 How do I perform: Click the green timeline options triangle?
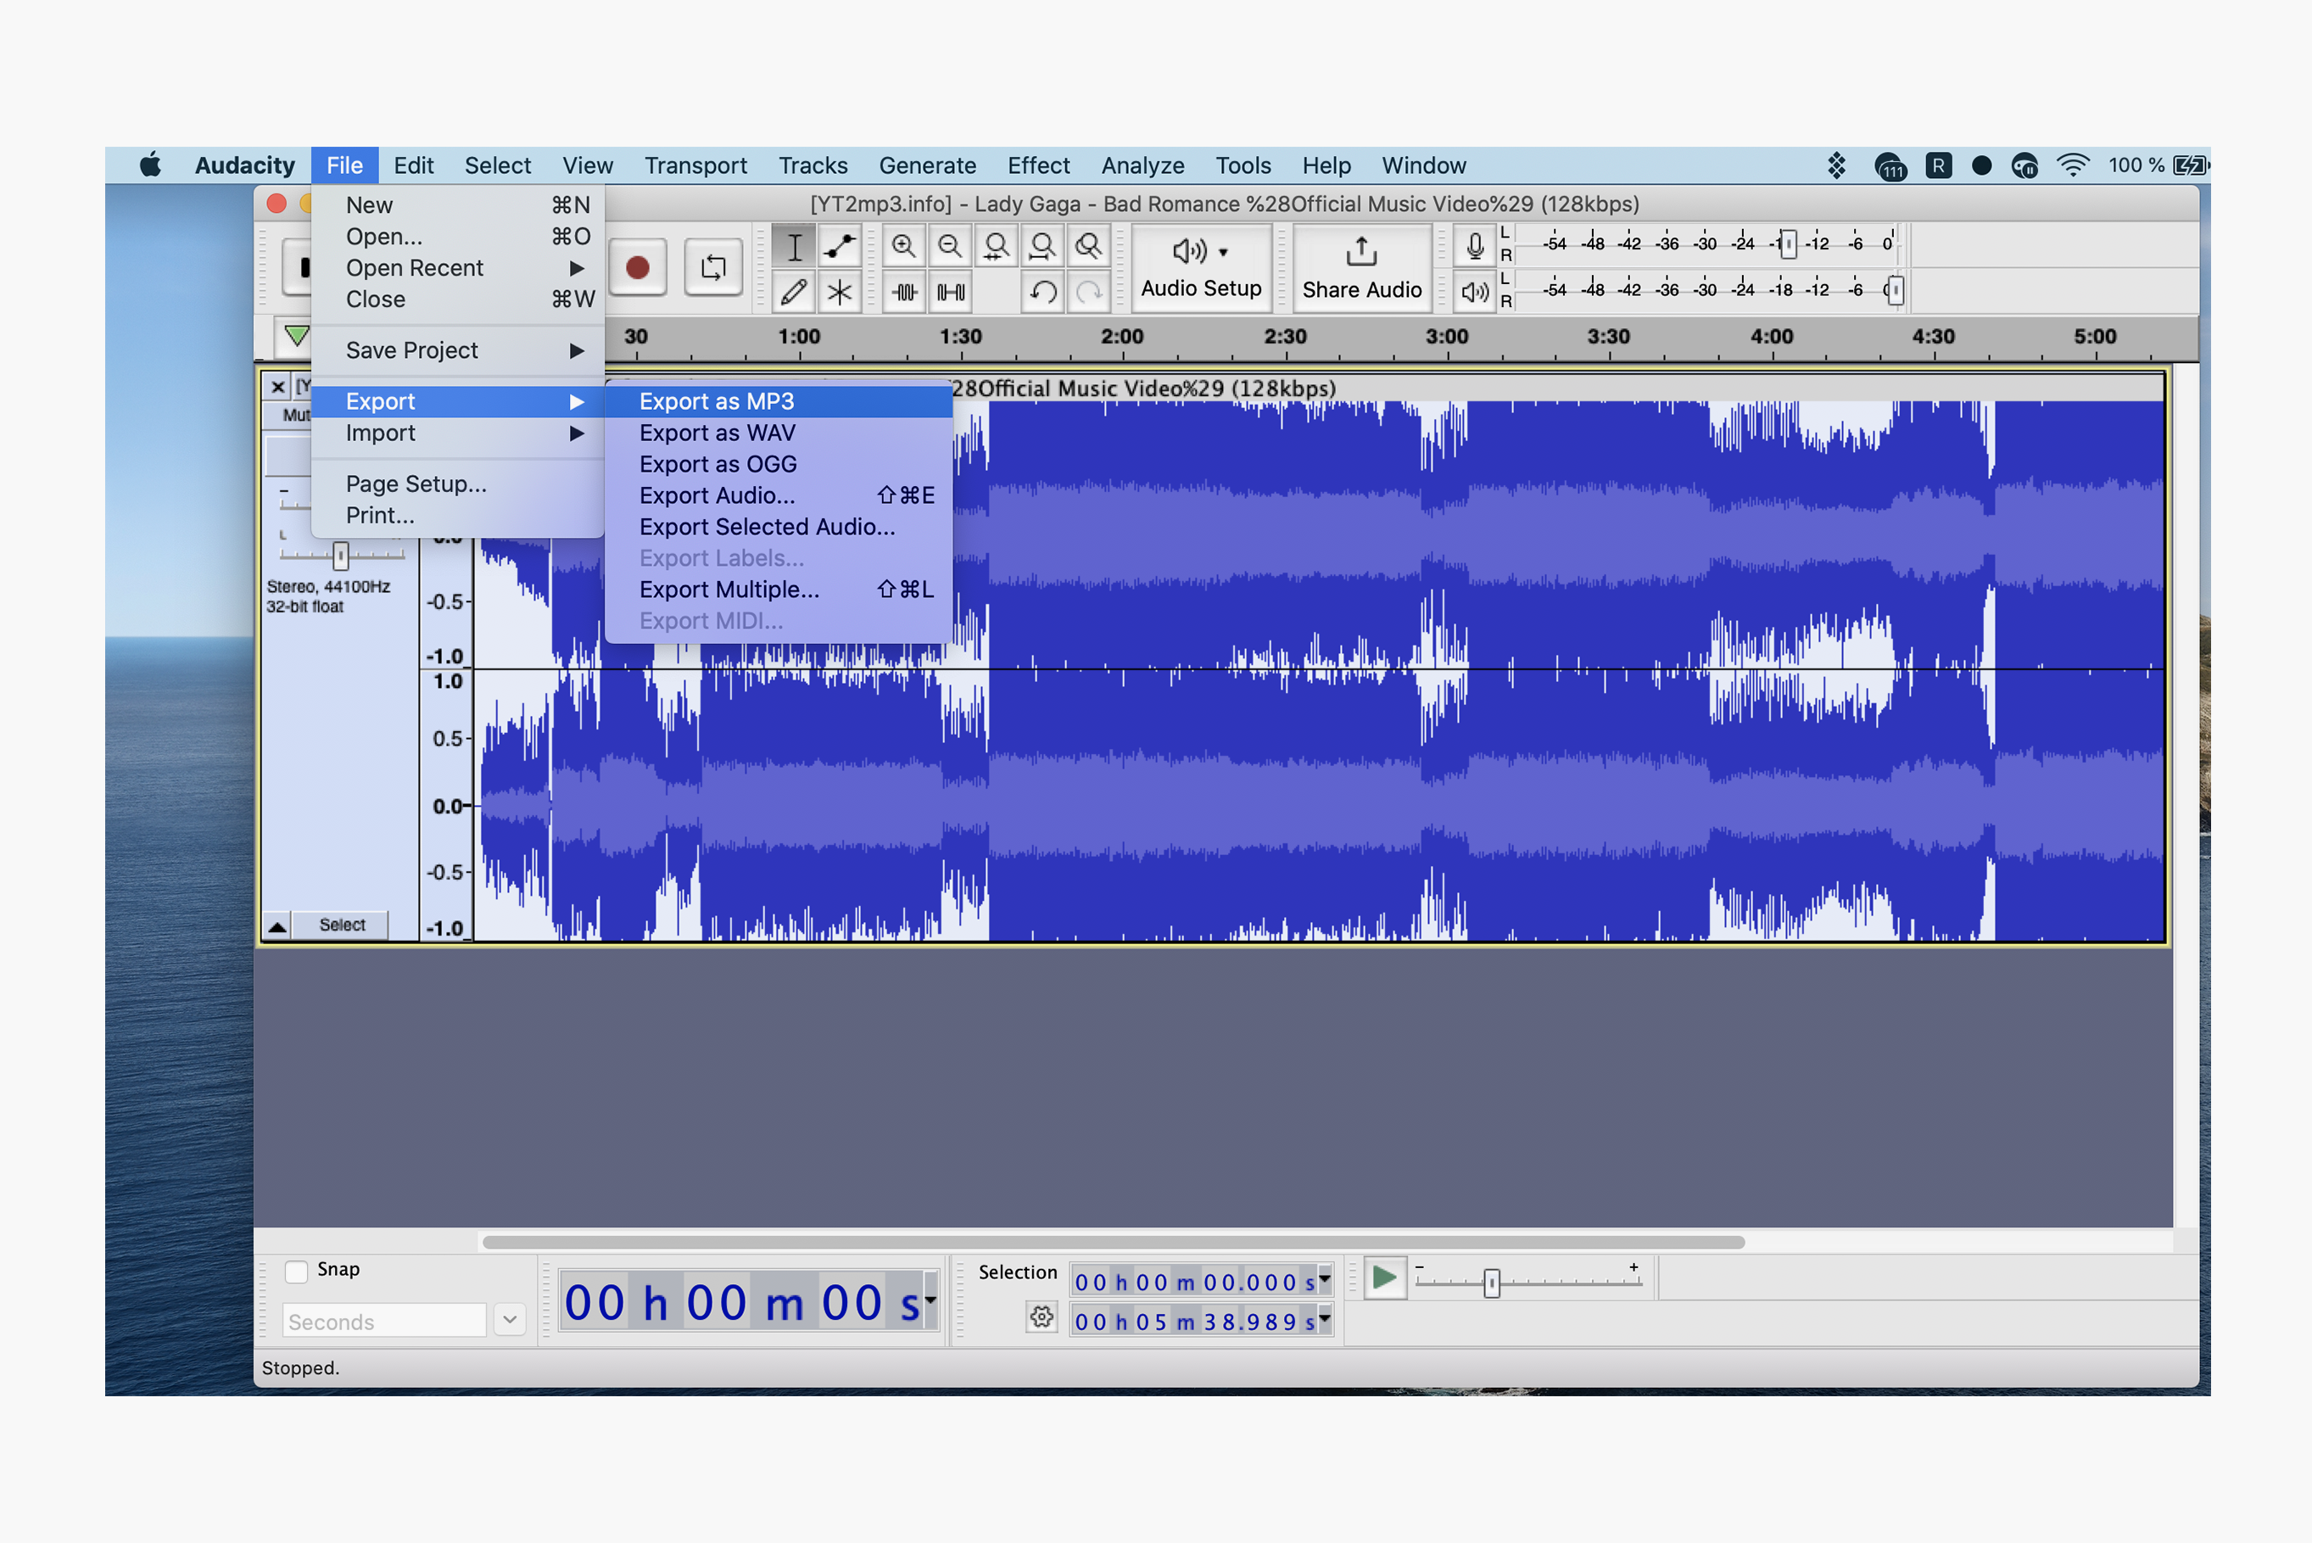295,336
